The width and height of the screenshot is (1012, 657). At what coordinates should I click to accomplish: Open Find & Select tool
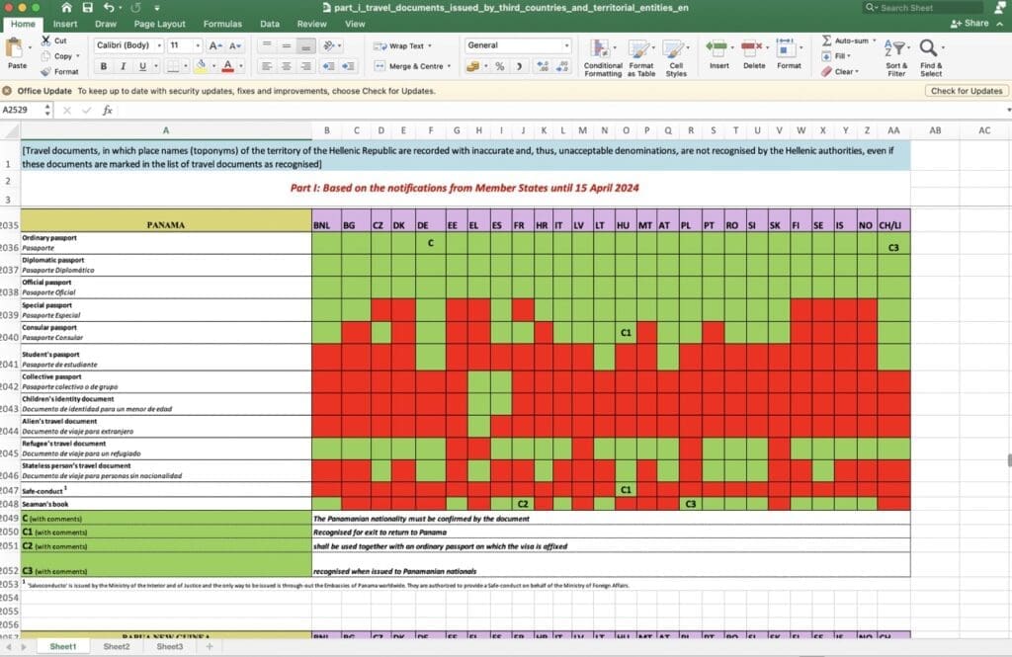(x=930, y=48)
